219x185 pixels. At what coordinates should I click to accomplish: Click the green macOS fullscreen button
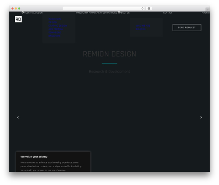pyautogui.click(x=19, y=8)
